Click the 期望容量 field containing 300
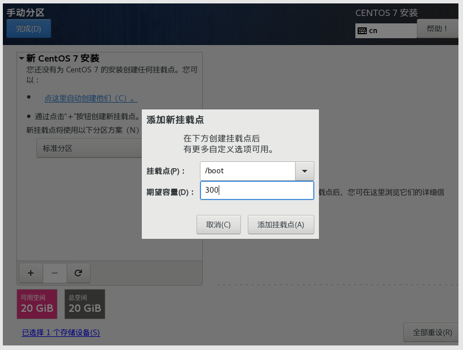The height and width of the screenshot is (350, 463). (257, 190)
